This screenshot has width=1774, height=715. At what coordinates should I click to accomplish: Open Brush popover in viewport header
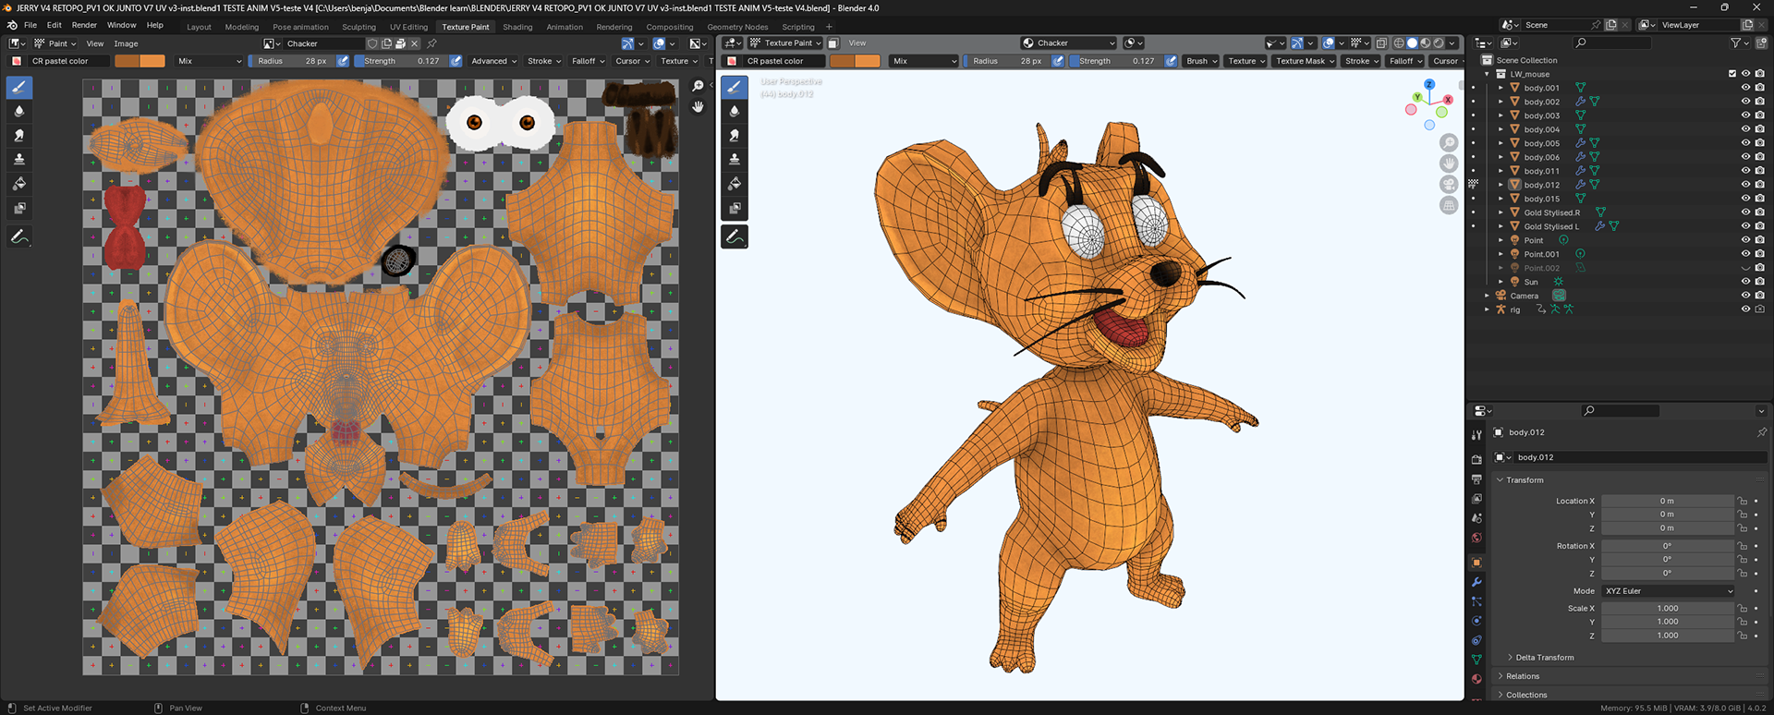1201,61
